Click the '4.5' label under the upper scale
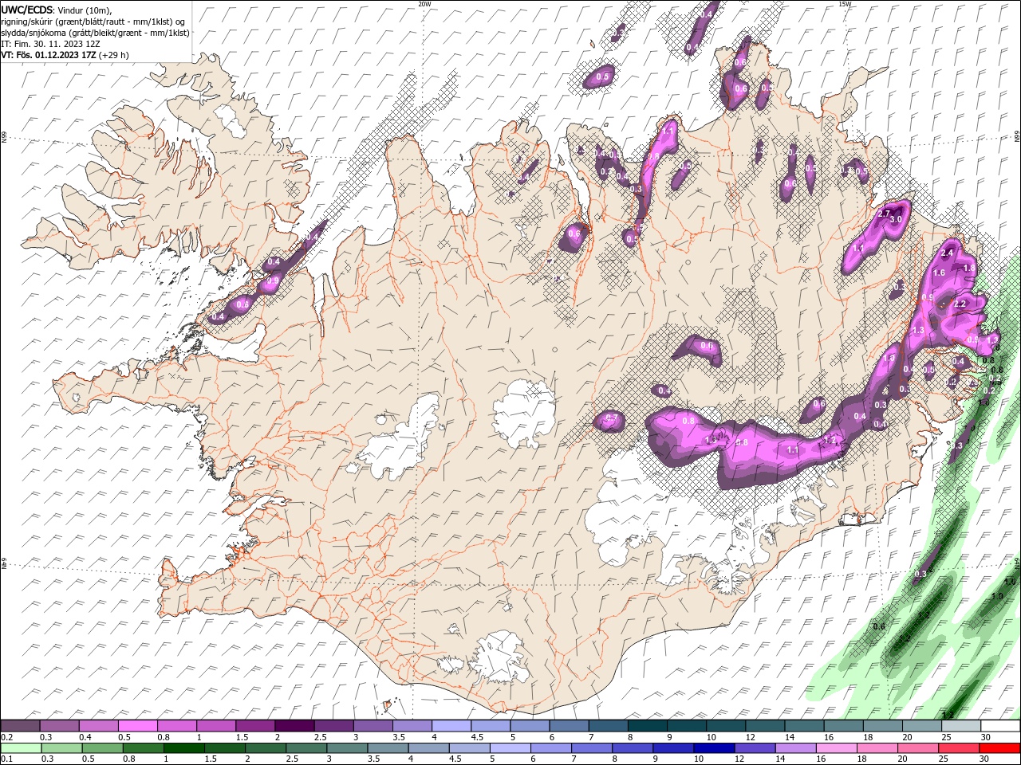Viewport: 1021px width, 765px height. tap(476, 737)
